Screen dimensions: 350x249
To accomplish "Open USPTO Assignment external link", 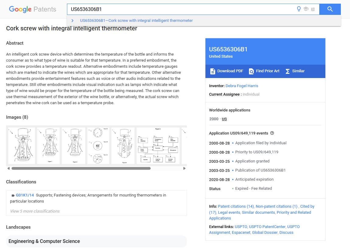I will (220, 232).
